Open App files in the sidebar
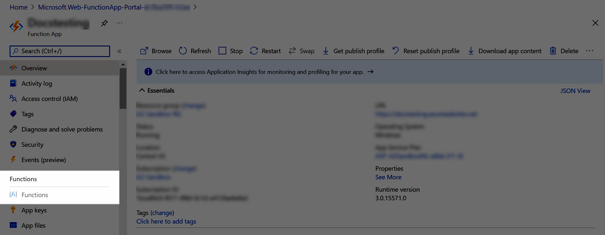This screenshot has width=605, height=235. click(60, 225)
